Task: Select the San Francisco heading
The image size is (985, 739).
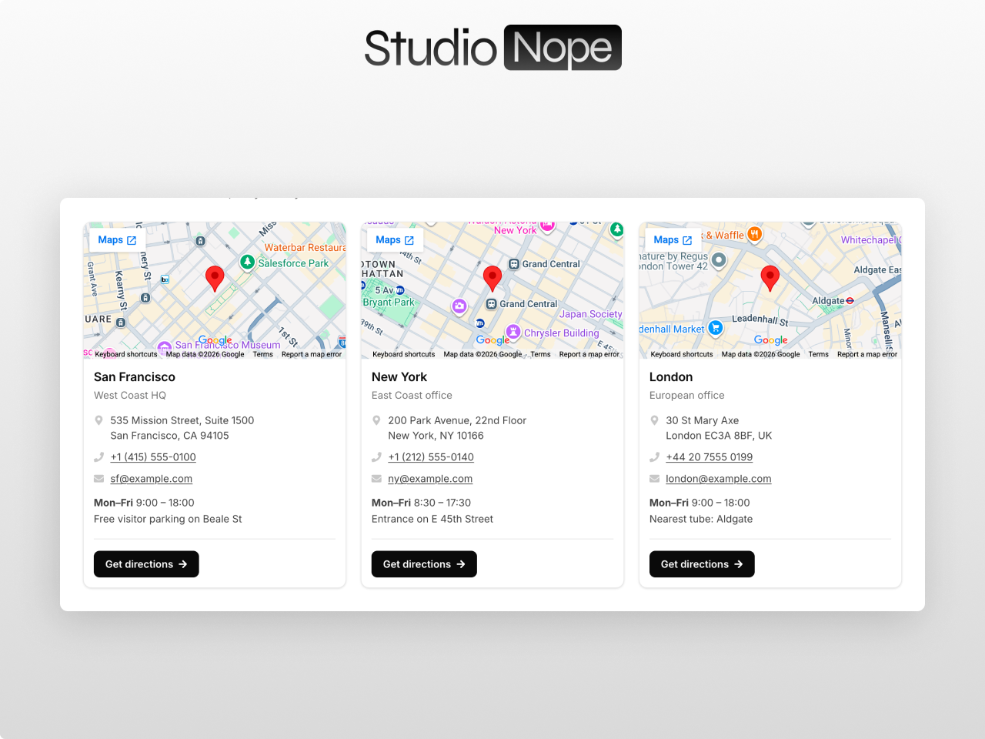Action: click(x=135, y=377)
